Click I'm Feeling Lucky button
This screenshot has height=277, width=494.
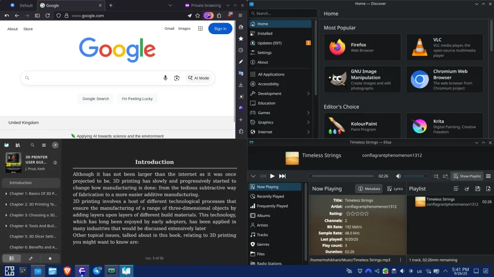[137, 99]
